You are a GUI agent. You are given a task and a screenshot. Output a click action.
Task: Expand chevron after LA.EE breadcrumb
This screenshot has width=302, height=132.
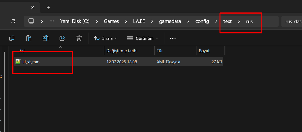152,21
